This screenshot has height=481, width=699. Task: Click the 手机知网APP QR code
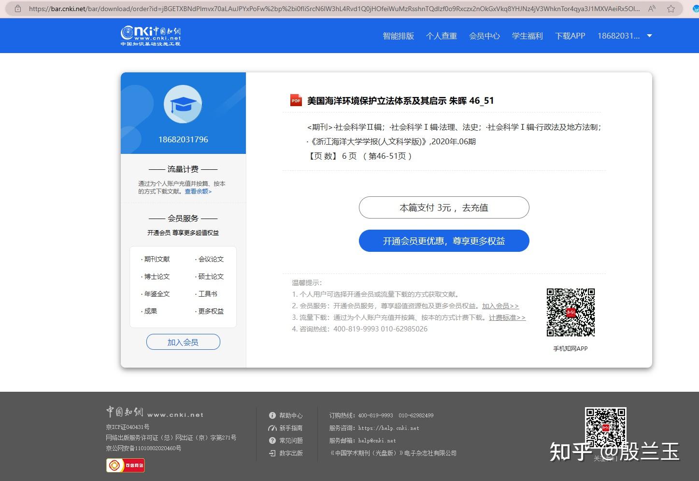[x=571, y=312]
